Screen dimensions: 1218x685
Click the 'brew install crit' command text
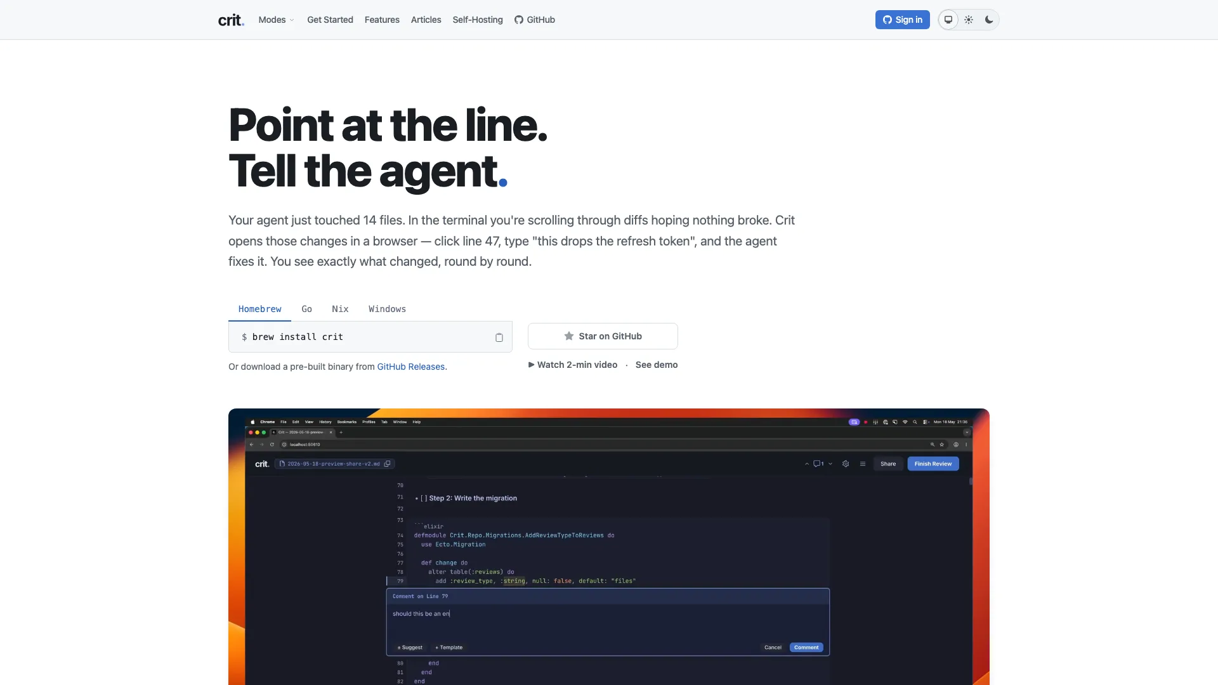[x=298, y=337]
